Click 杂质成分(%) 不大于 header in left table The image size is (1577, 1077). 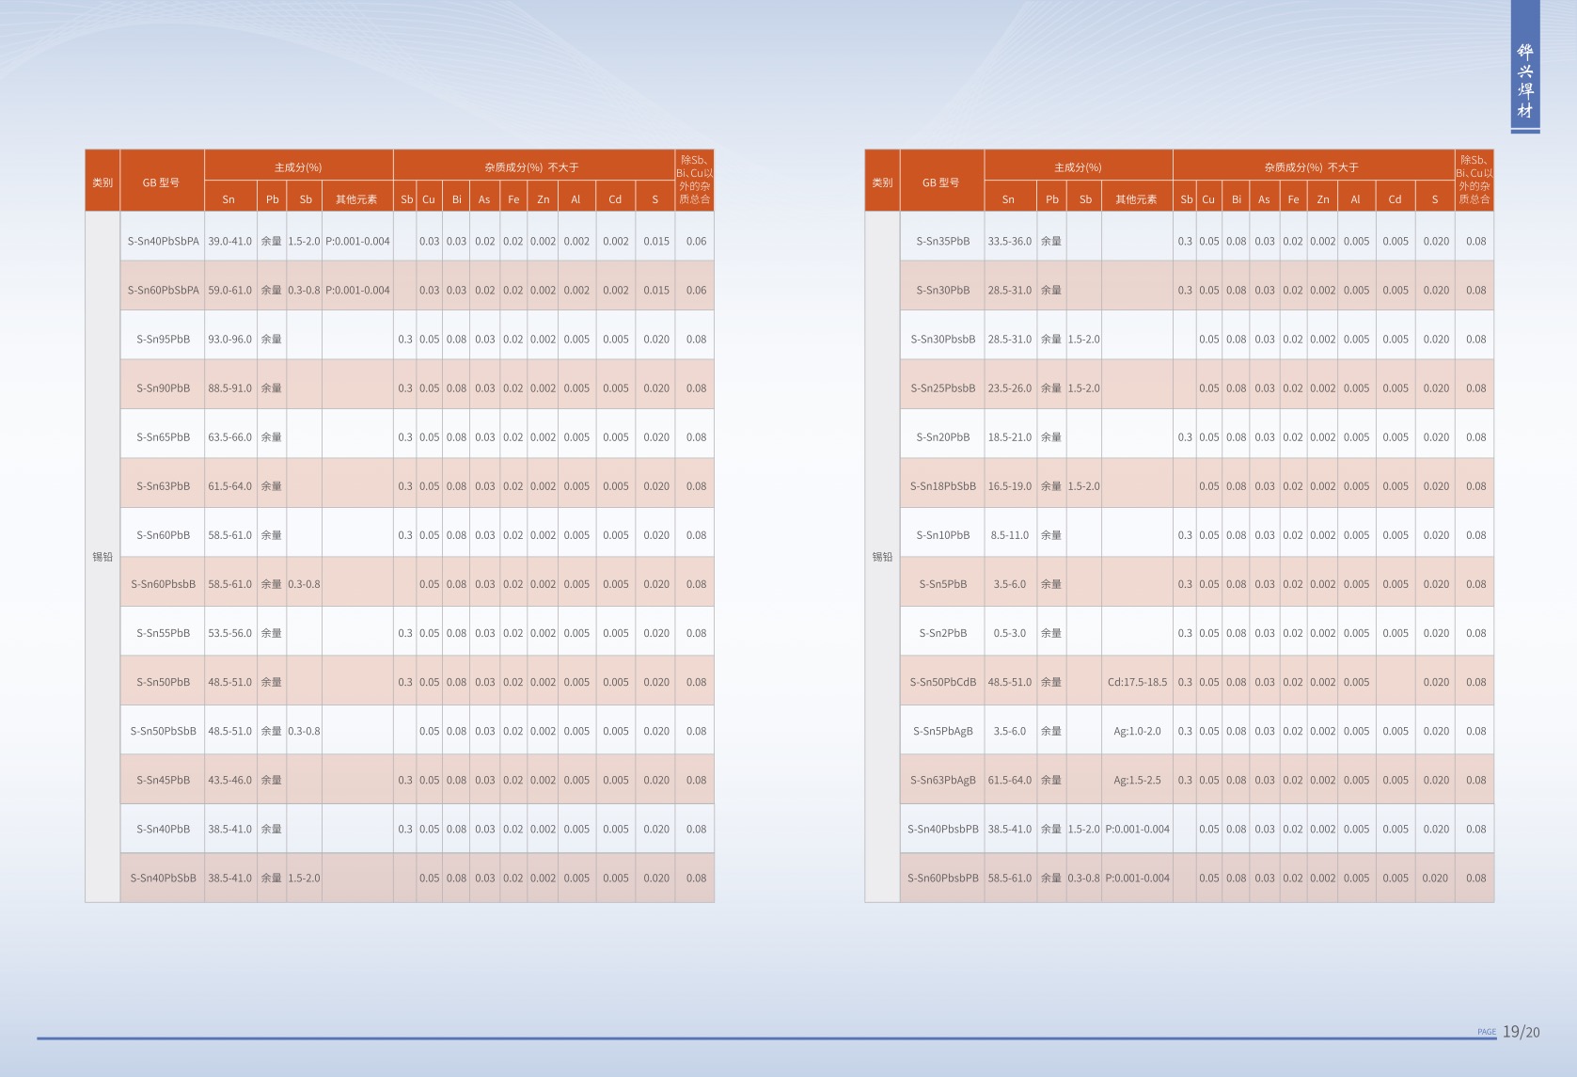(x=531, y=166)
